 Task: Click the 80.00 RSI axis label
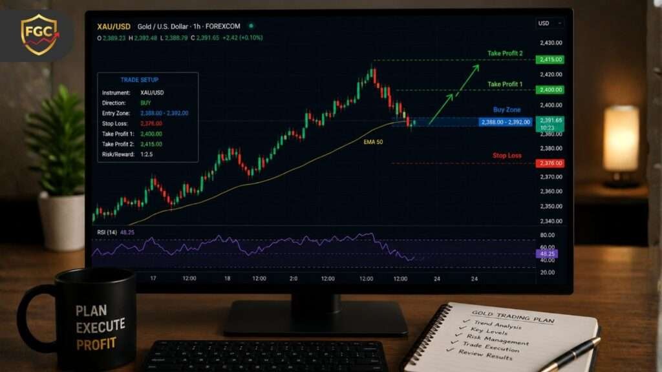[548, 235]
